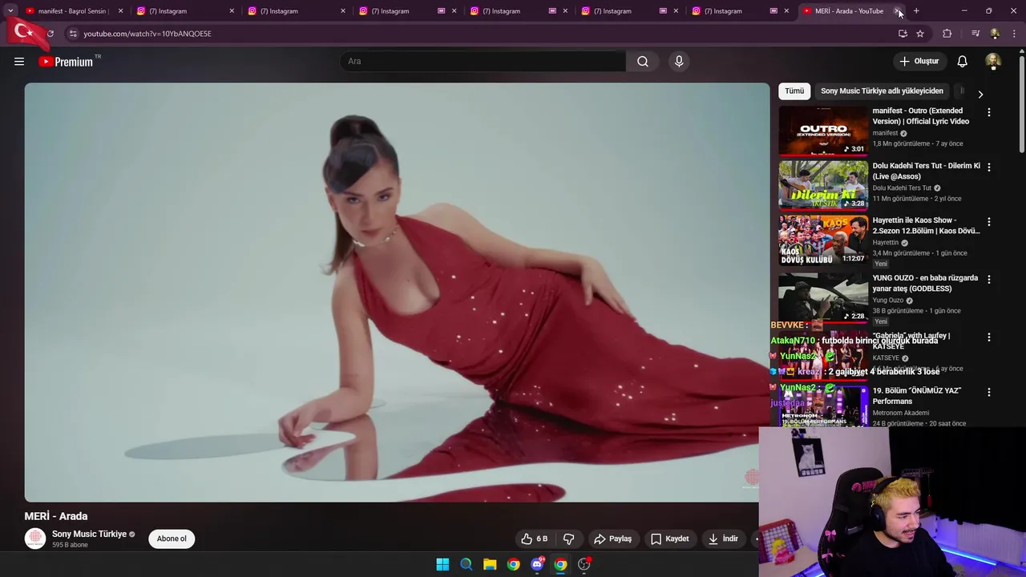1026x577 pixels.
Task: Open options for manifest Outro video
Action: tap(988, 112)
